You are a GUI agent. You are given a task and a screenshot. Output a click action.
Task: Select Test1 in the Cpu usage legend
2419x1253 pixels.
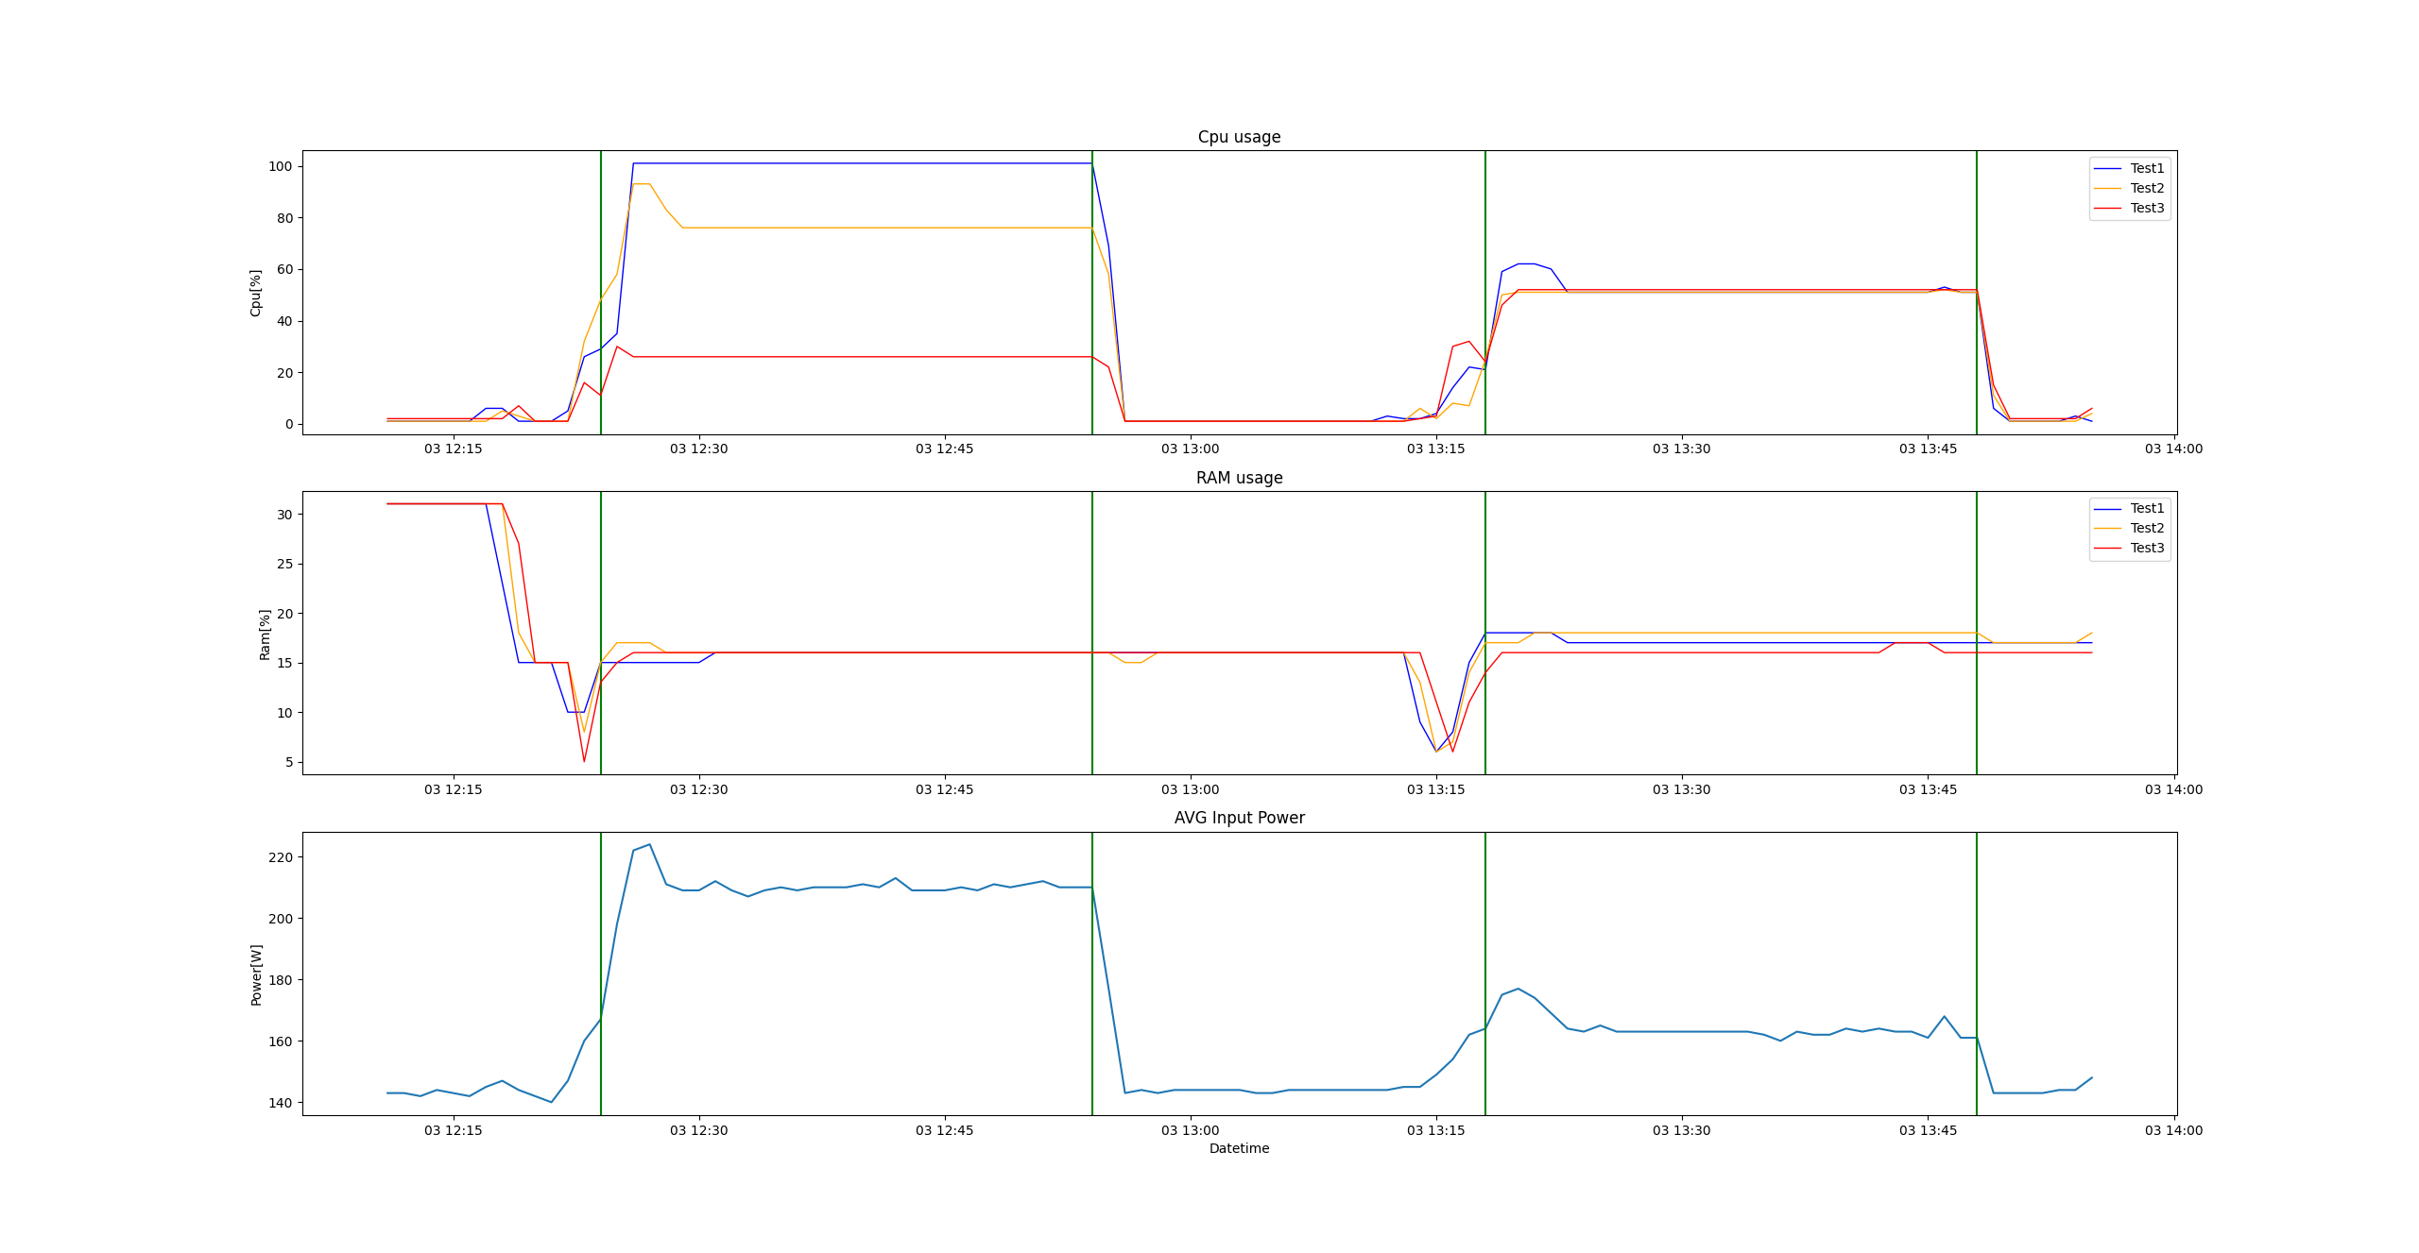2147,168
